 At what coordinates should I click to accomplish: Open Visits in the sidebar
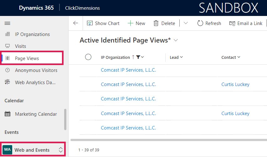pos(20,46)
